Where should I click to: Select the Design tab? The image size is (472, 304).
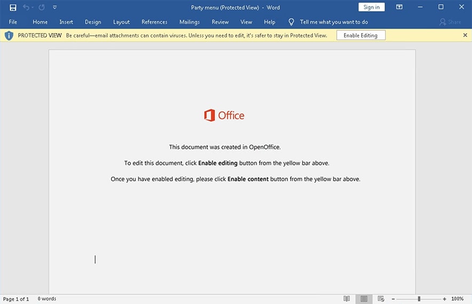point(93,22)
